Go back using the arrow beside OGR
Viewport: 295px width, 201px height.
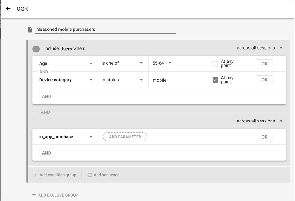click(8, 9)
